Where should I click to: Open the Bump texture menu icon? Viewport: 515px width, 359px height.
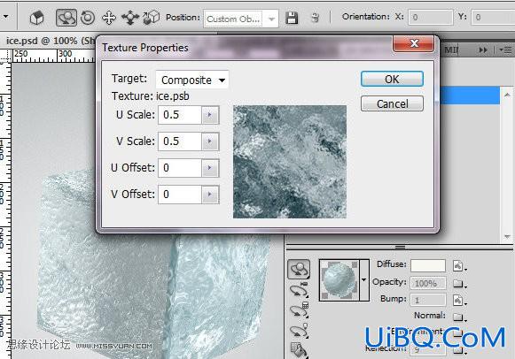click(x=459, y=300)
